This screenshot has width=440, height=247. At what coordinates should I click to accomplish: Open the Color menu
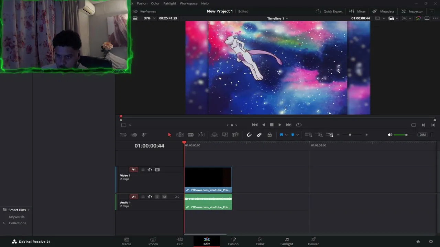(155, 3)
